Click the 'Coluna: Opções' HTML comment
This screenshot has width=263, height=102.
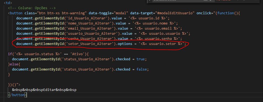[x=32, y=8]
